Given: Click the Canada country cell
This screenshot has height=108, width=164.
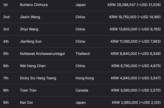Looking at the screenshot, I should click(82, 90).
